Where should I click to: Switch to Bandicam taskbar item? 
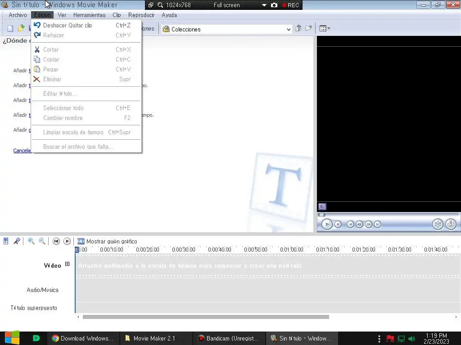pyautogui.click(x=229, y=338)
